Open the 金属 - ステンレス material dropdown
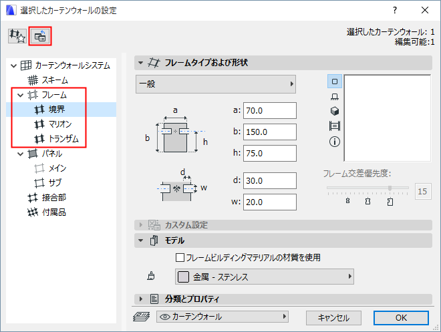Screen dimensions: 441x332 pos(265,277)
